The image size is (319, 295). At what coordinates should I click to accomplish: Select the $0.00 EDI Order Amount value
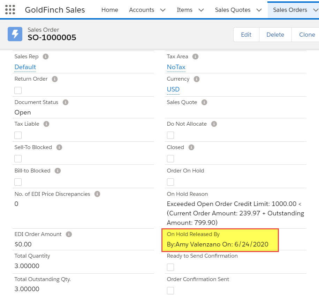click(x=23, y=244)
